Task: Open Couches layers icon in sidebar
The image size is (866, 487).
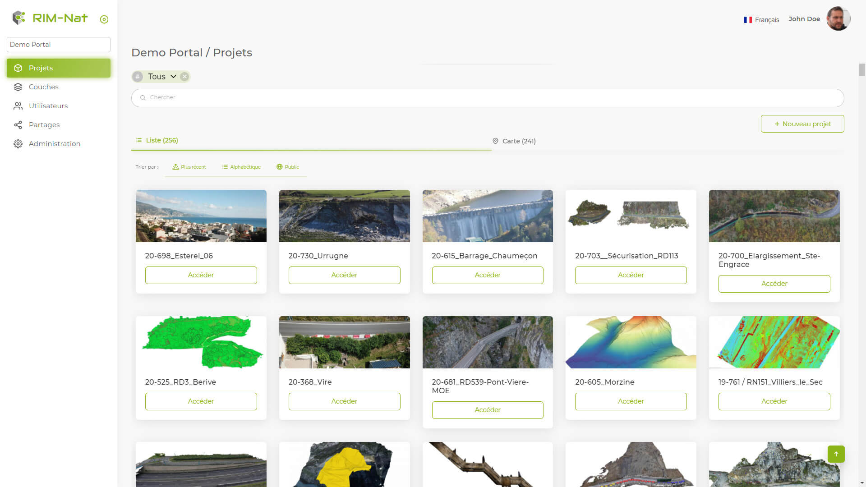Action: pyautogui.click(x=18, y=87)
